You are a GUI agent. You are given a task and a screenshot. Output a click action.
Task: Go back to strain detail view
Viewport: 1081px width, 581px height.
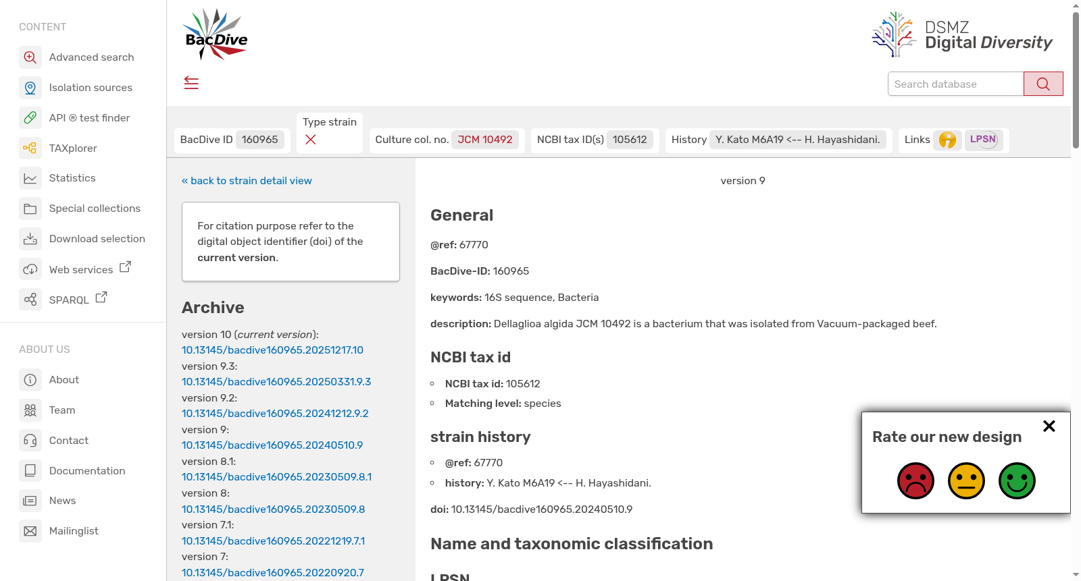click(x=247, y=181)
